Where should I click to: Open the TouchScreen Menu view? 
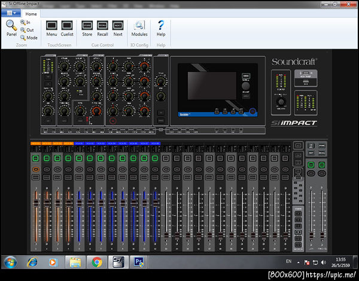pyautogui.click(x=51, y=26)
